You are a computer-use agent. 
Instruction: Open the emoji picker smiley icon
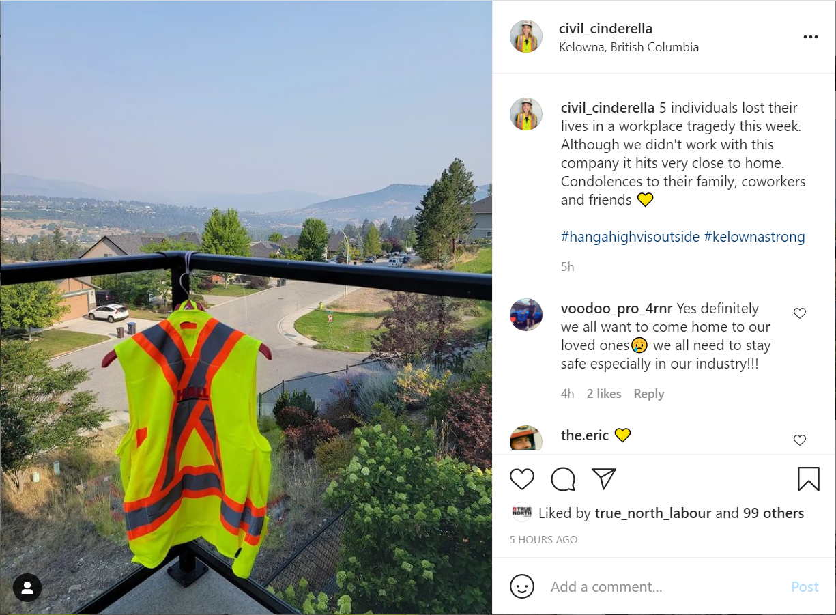(522, 586)
